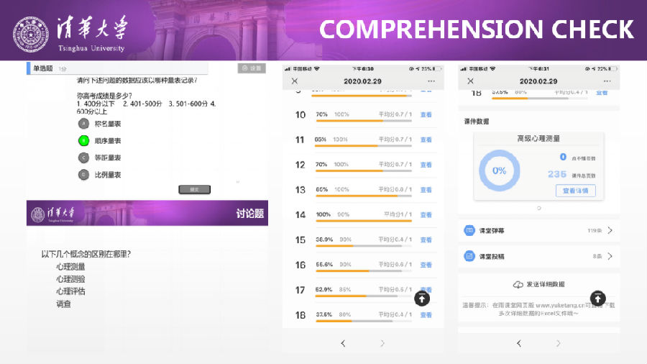Click the back arrow on right phone
647x364 pixels.
[518, 343]
